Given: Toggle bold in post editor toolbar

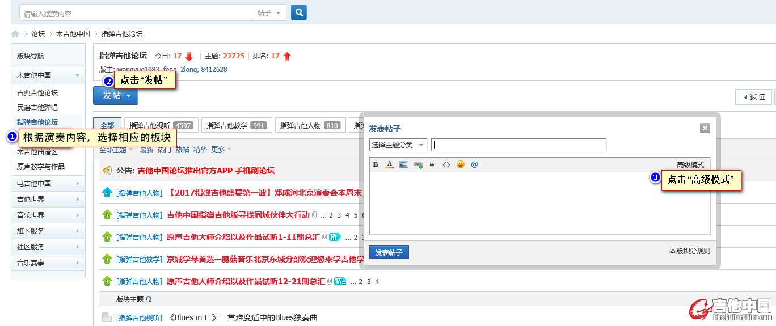Looking at the screenshot, I should coord(376,165).
